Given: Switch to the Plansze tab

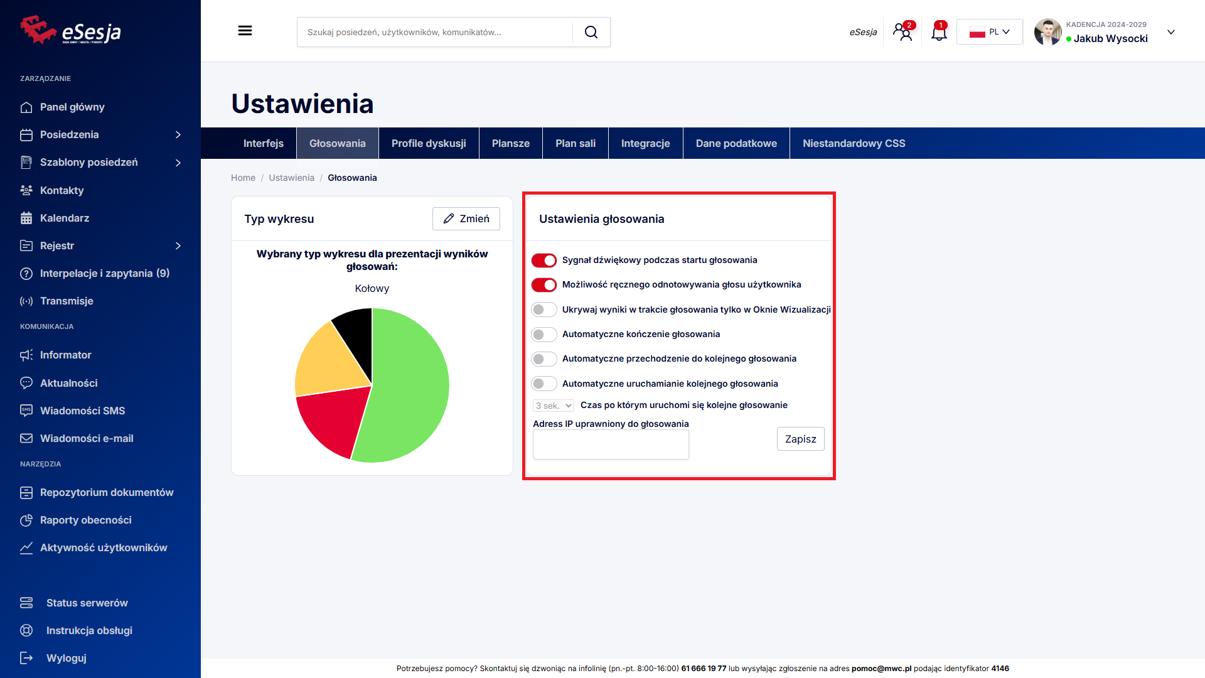Looking at the screenshot, I should (510, 143).
